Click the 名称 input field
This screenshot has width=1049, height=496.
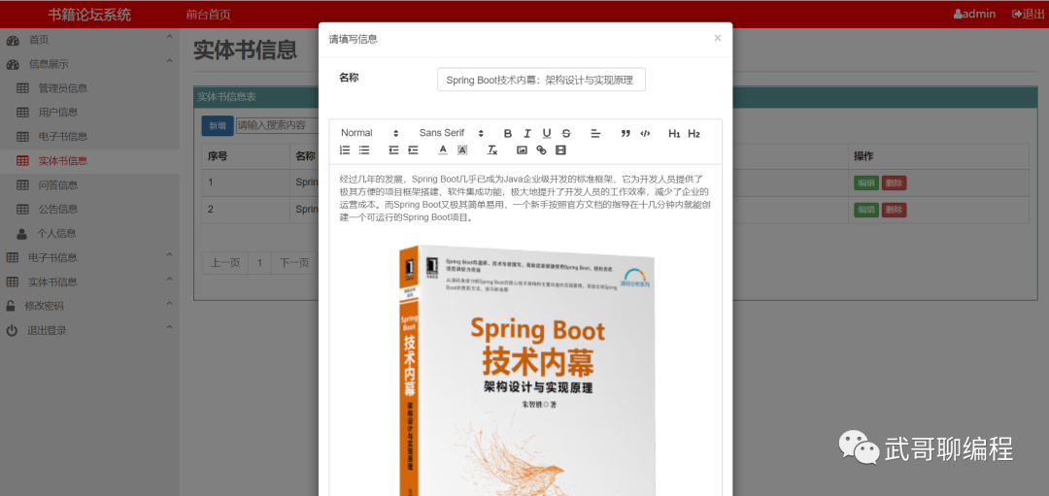pos(541,80)
